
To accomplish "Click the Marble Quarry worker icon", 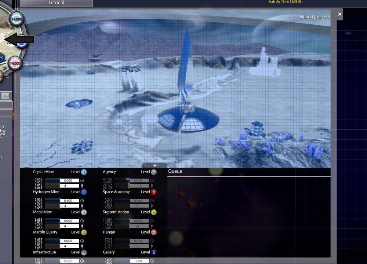I will click(82, 246).
